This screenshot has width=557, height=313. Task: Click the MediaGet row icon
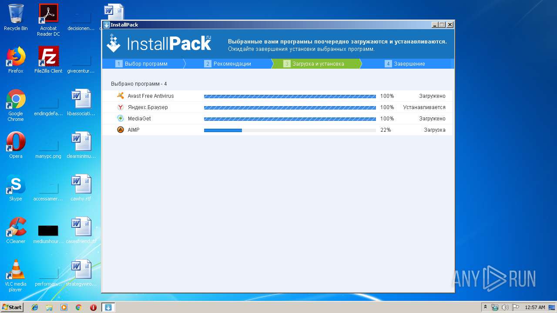[121, 118]
